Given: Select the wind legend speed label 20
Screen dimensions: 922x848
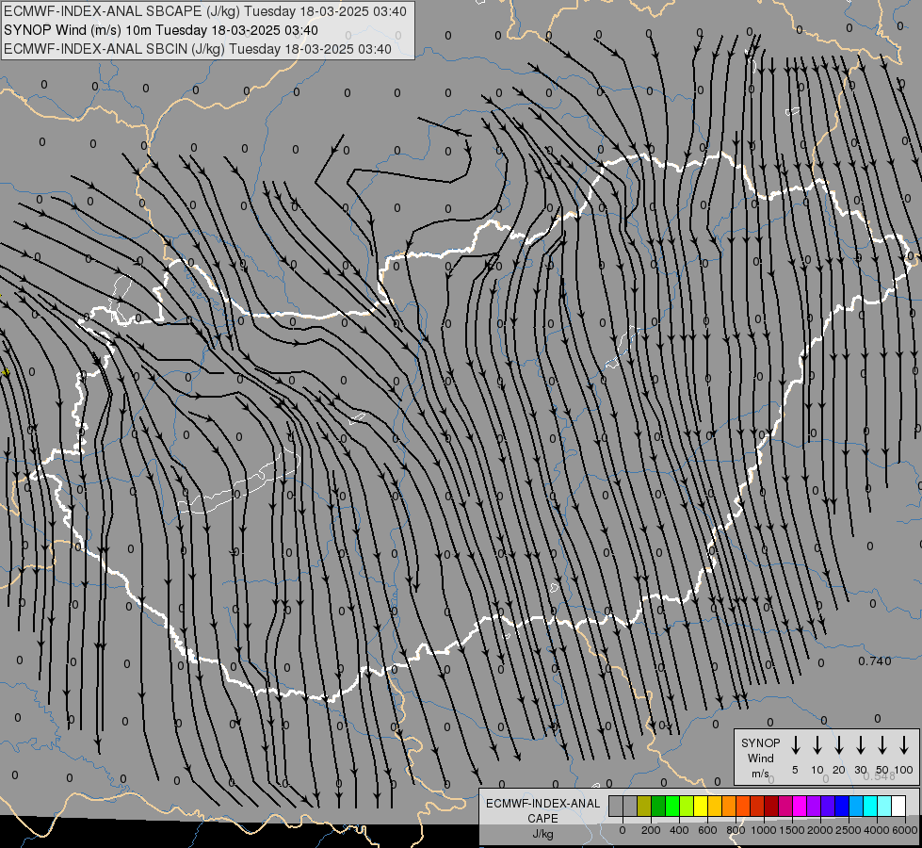Looking at the screenshot, I should [x=838, y=770].
